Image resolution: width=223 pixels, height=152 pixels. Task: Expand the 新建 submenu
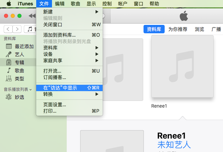click(69, 12)
